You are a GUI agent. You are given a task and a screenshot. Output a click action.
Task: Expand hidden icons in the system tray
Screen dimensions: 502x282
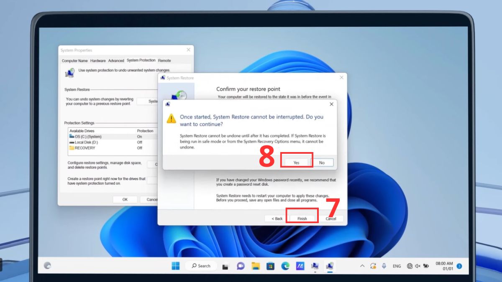click(362, 266)
